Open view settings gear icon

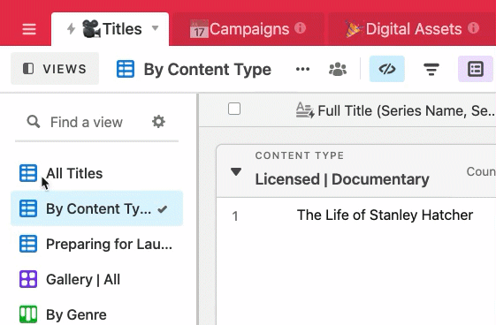[158, 122]
